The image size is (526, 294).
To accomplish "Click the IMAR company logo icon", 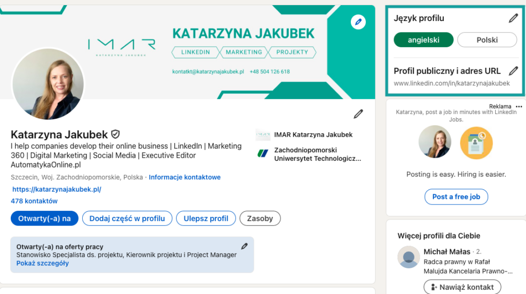I will 262,135.
